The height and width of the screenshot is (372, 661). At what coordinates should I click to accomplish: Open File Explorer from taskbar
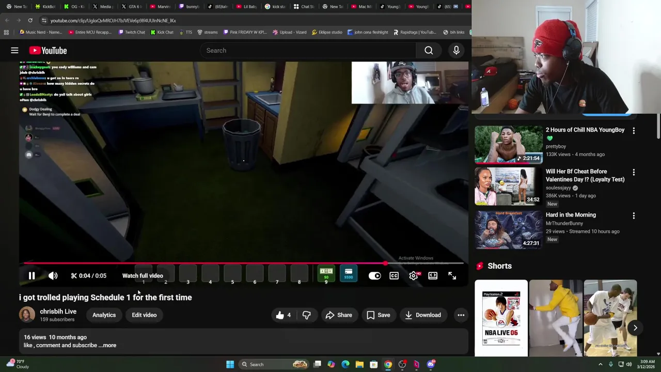[359, 364]
